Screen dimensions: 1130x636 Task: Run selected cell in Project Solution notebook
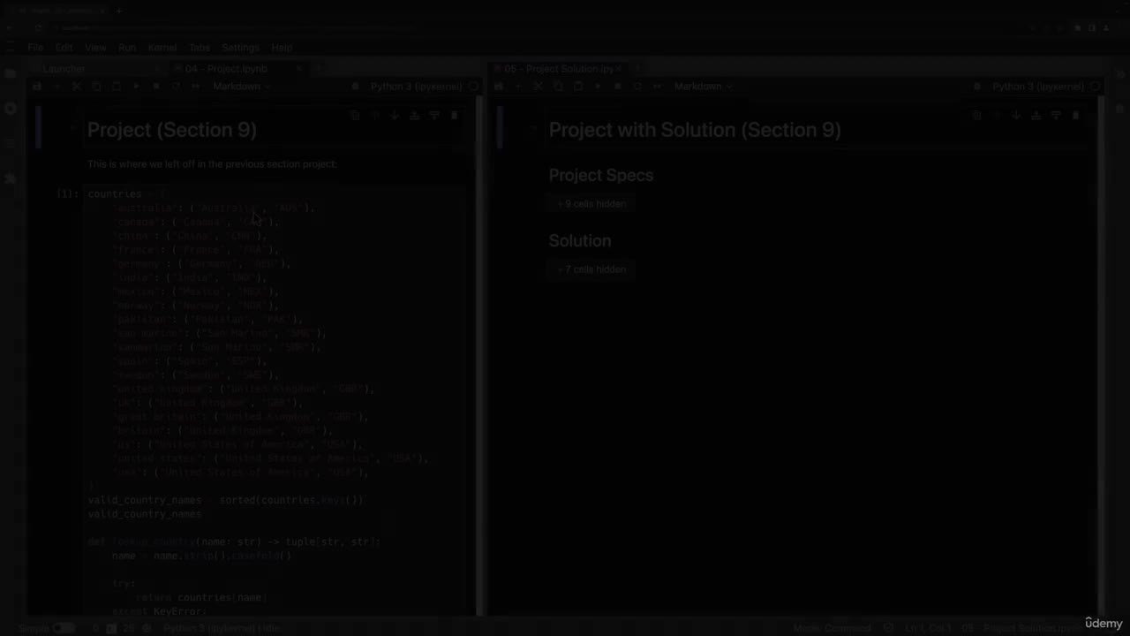[598, 87]
